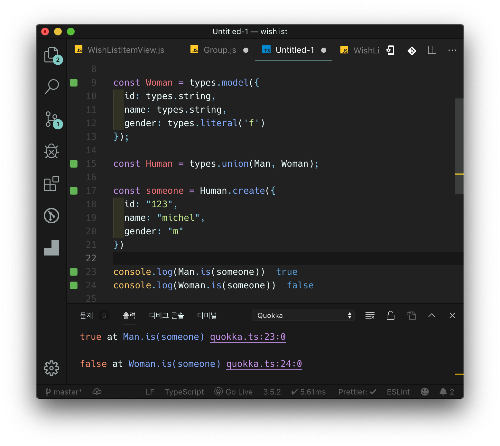Open the quokka.ts:23:0 link
Viewport: 500px width, 446px height.
(248, 337)
